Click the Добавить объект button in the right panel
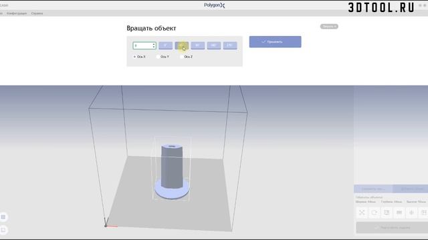 [411, 189]
